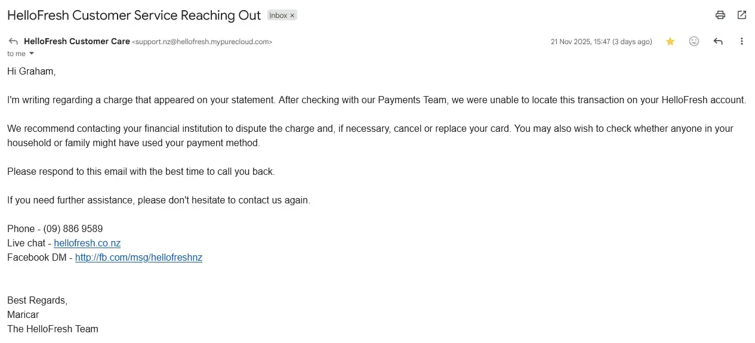Open the hellofresh.co.nz live chat link
The image size is (755, 343).
pyautogui.click(x=87, y=243)
